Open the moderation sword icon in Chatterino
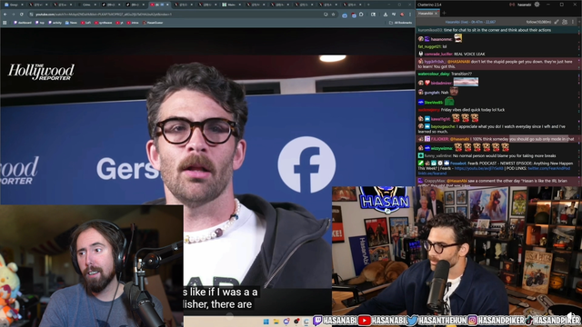The width and height of the screenshot is (582, 327). [x=556, y=22]
